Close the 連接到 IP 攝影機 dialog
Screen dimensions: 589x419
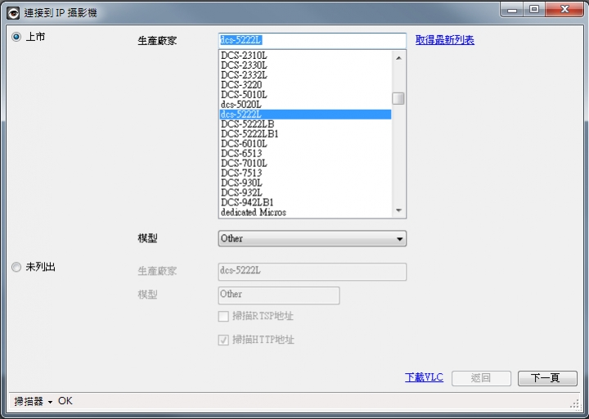pos(564,9)
